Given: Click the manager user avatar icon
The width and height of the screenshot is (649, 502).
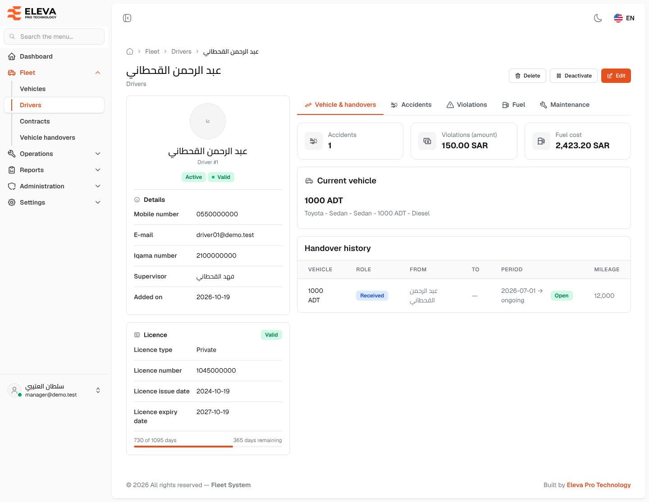Looking at the screenshot, I should coord(14,390).
